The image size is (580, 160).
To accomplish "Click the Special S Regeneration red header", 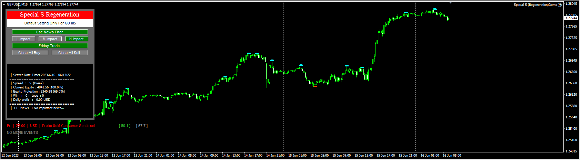I will 50,14.
